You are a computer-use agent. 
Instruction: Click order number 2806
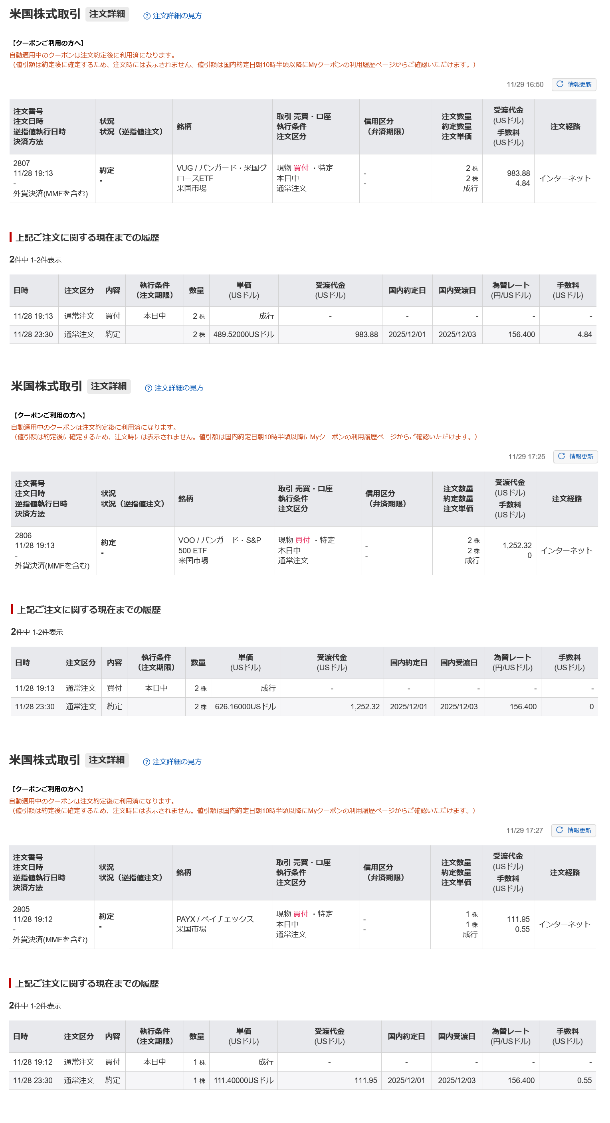[23, 536]
